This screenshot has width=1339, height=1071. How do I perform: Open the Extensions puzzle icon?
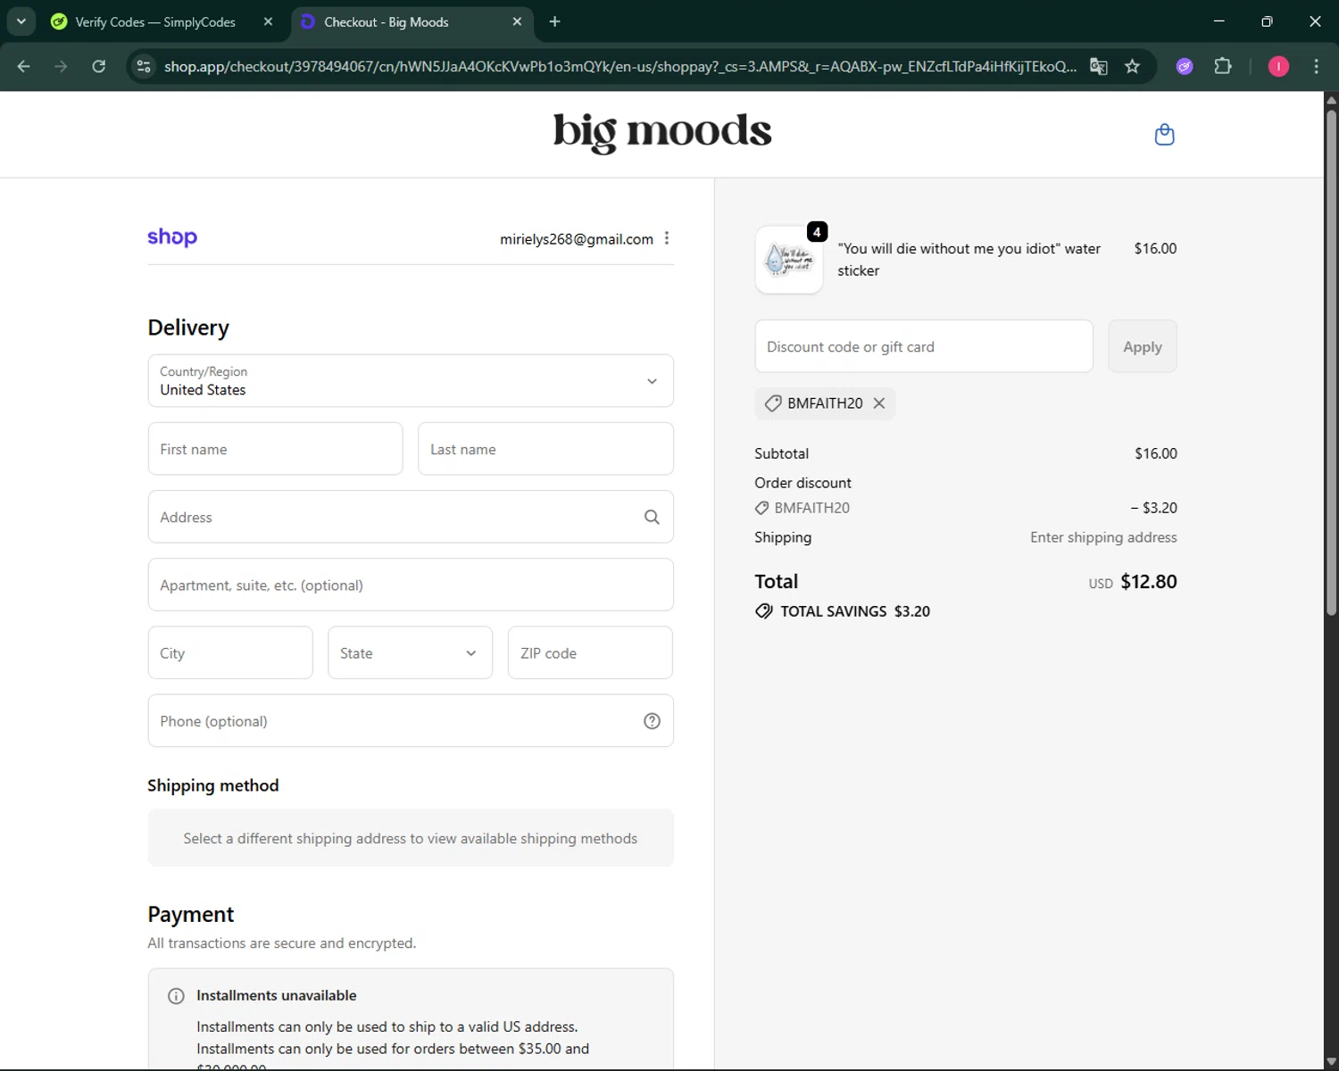tap(1223, 66)
